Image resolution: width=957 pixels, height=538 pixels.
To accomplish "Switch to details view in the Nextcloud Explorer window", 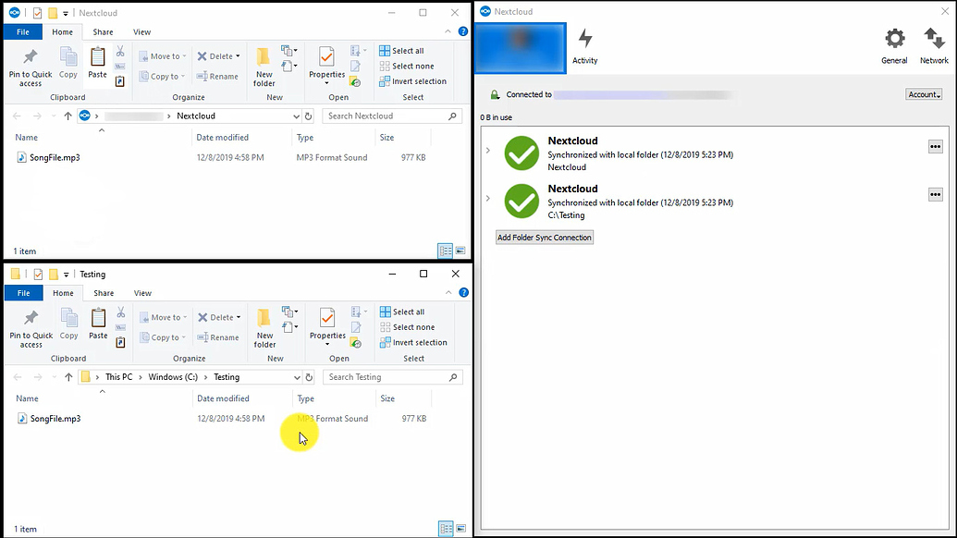I will (445, 251).
